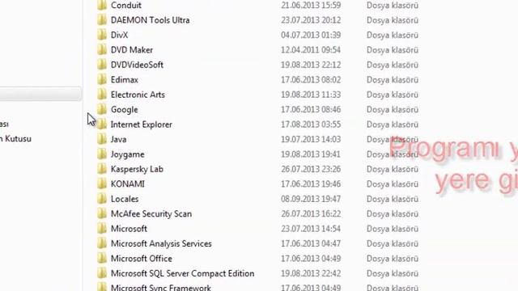518x291 pixels.
Task: Click the date 04.07.2013 01:39
Action: coord(311,35)
